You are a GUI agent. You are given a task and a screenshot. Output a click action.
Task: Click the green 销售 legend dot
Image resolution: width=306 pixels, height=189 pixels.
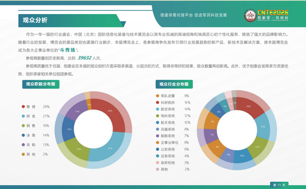click(x=23, y=126)
